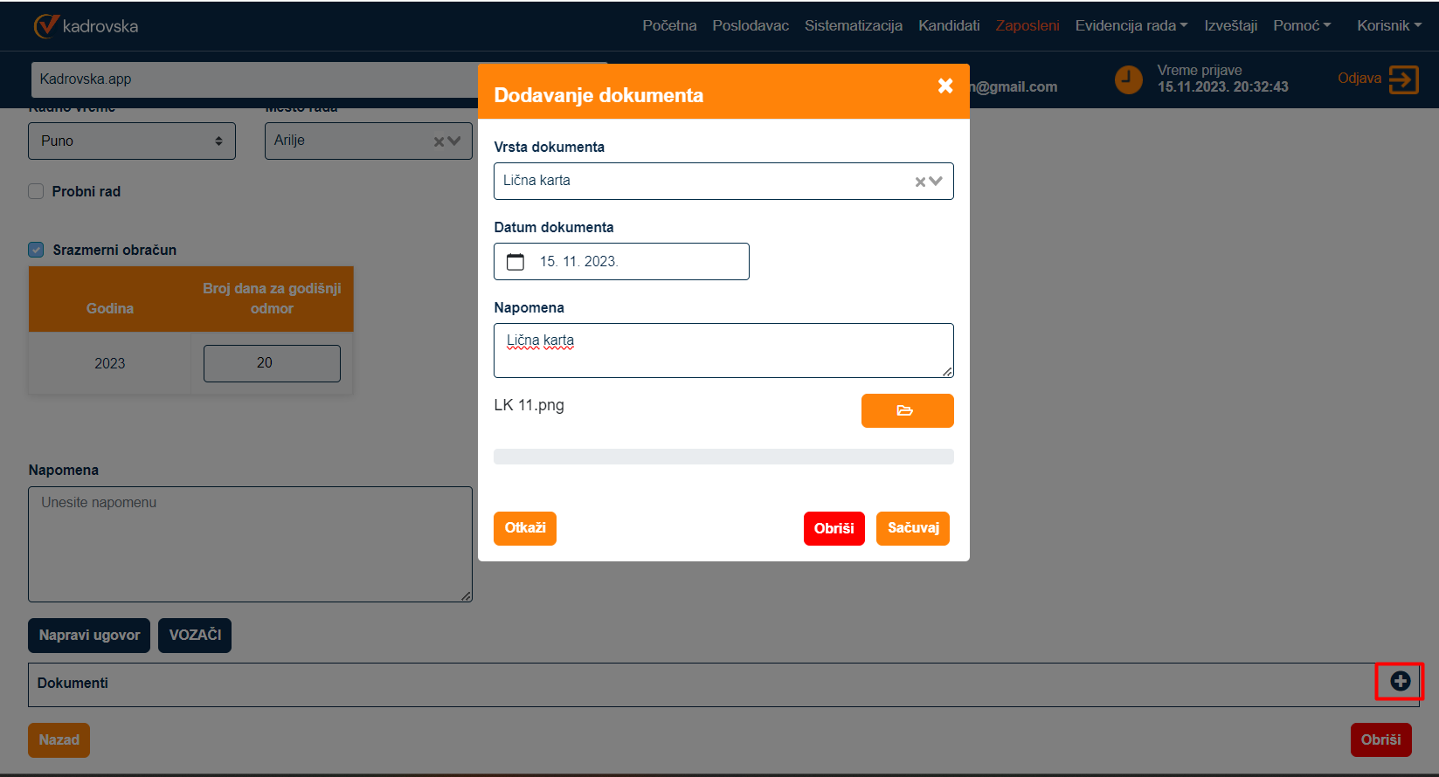Go to the Kandidati page
1439x777 pixels.
(948, 26)
